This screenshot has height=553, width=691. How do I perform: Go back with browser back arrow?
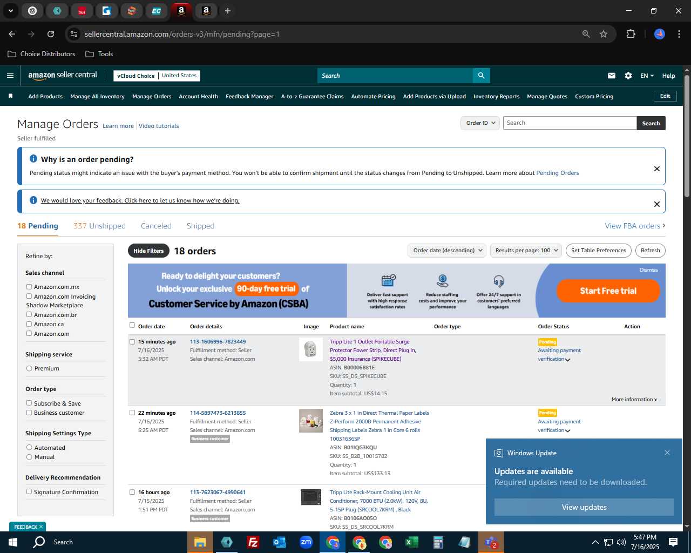tap(12, 34)
